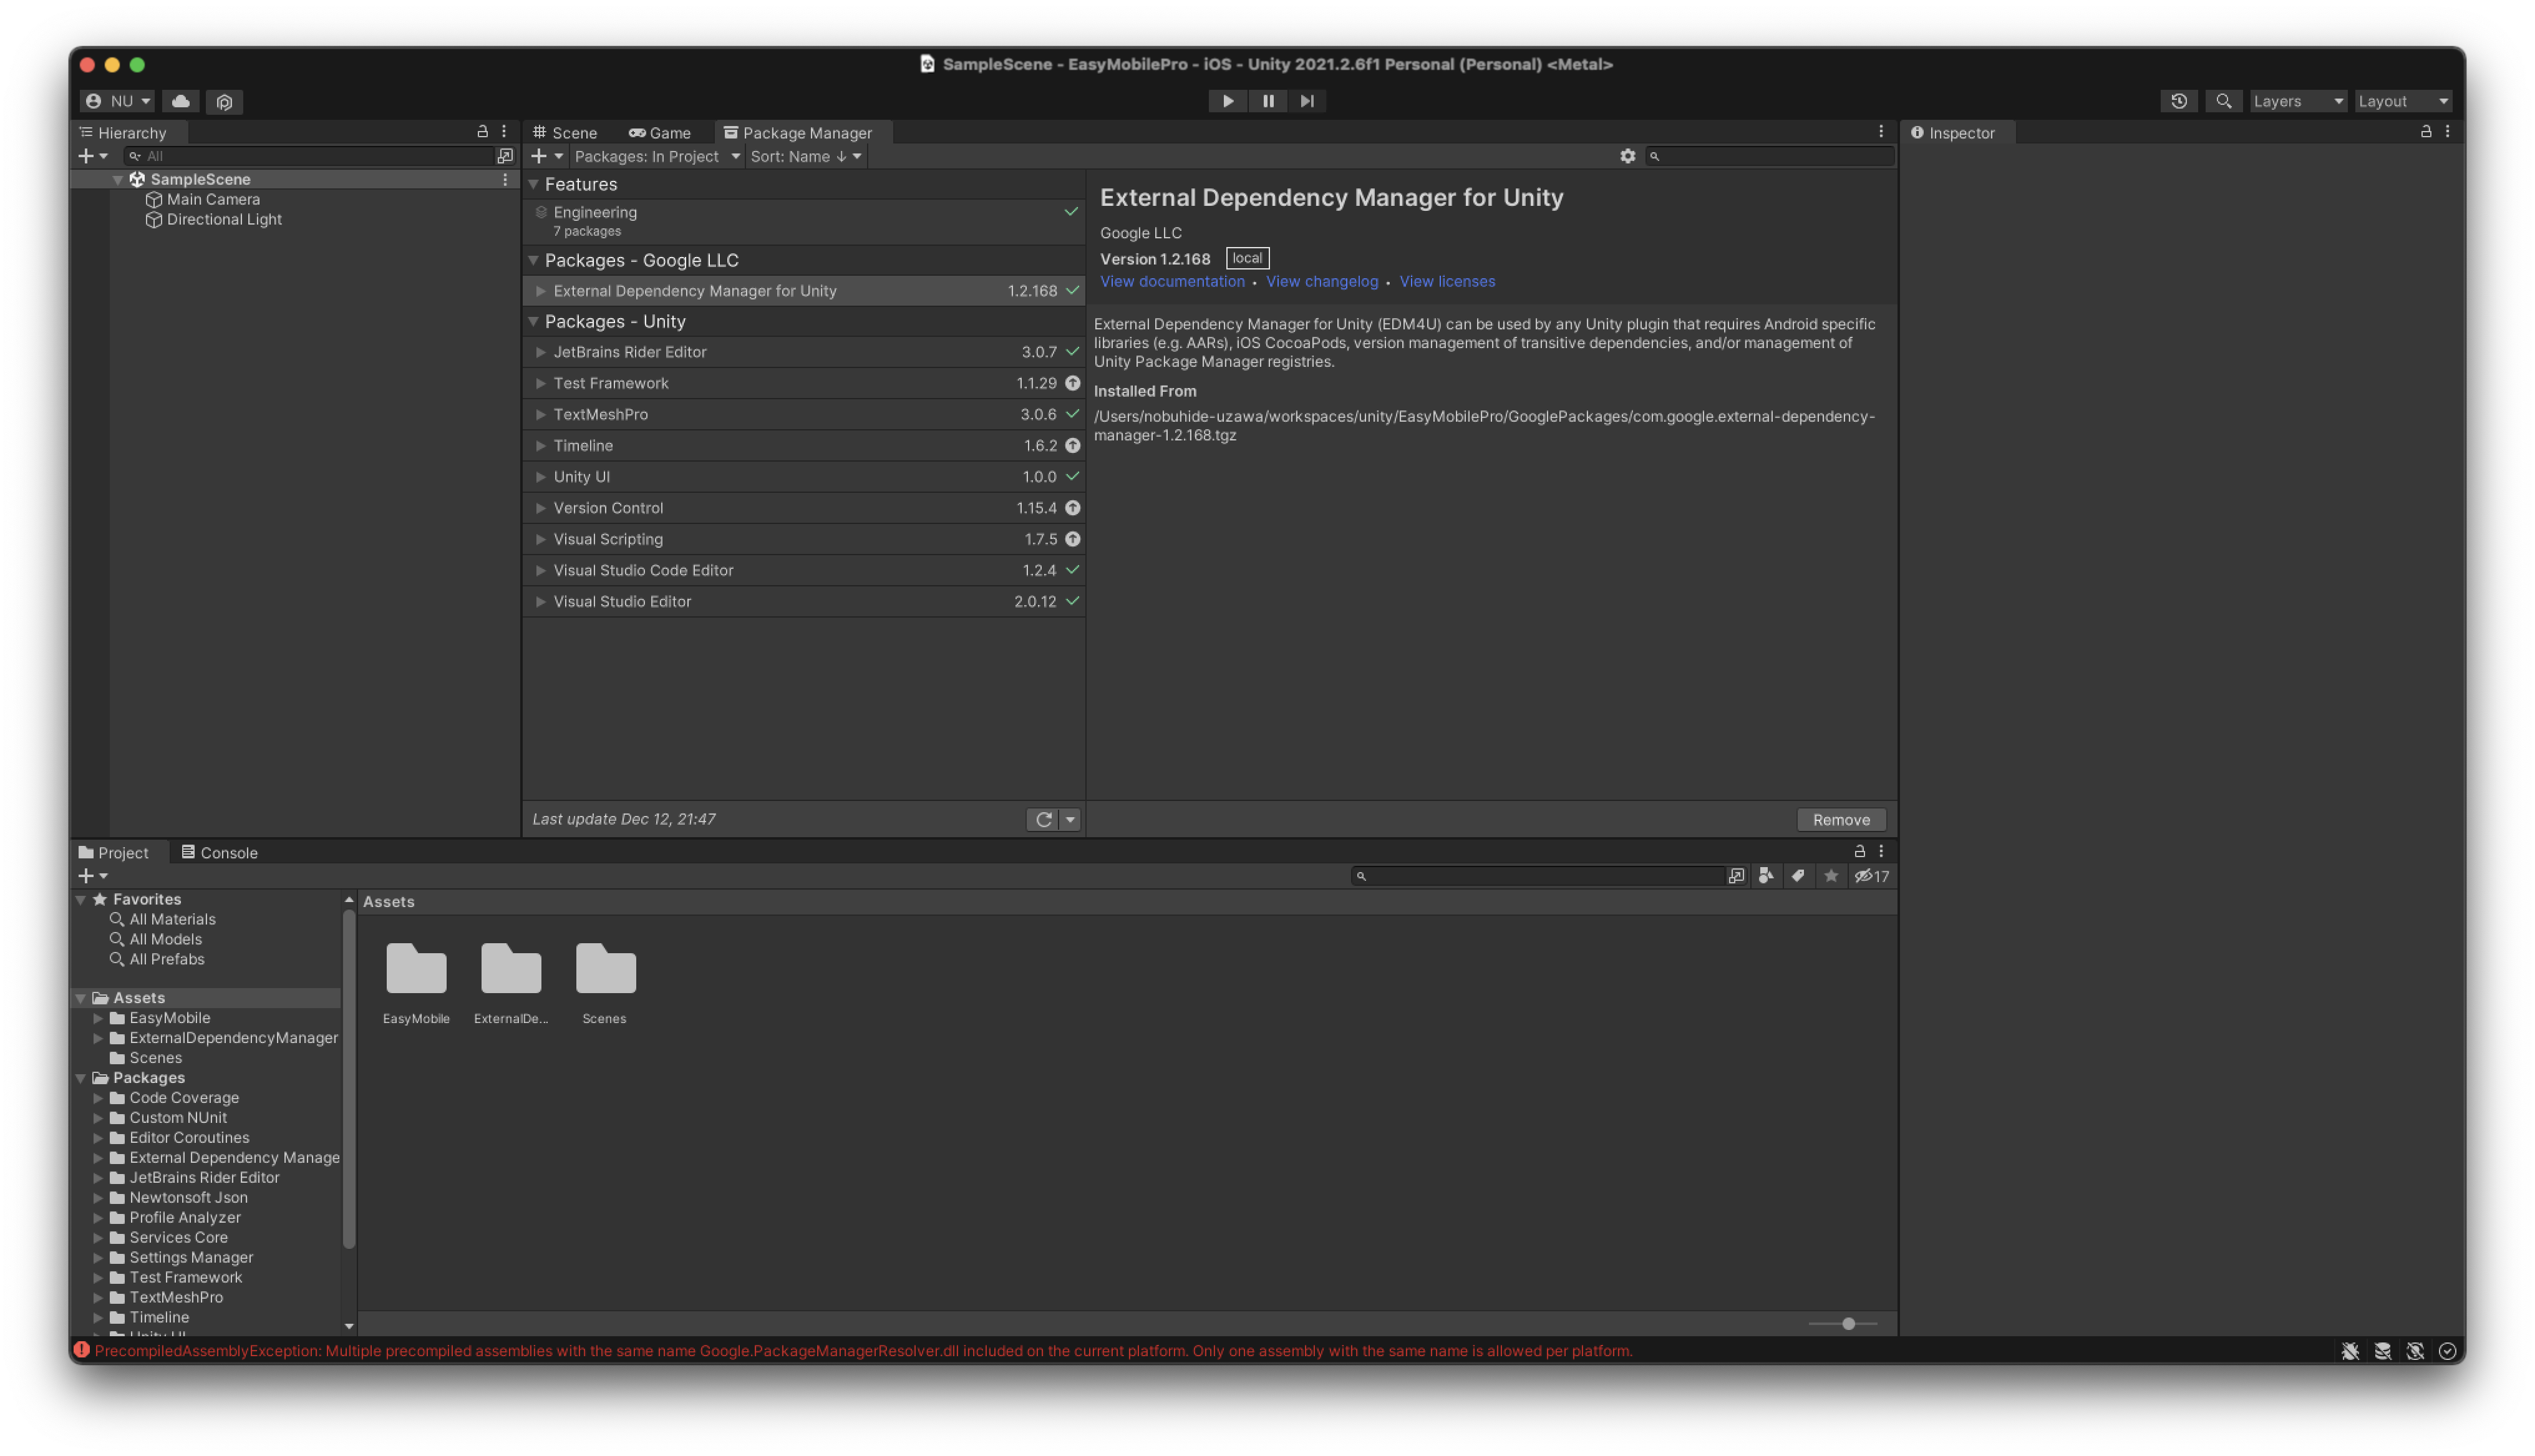2535x1456 pixels.
Task: Expand the External Dependency Manager for Unity row
Action: (540, 291)
